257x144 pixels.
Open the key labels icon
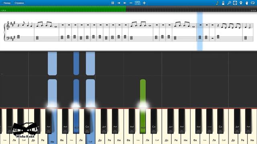click(x=235, y=3)
